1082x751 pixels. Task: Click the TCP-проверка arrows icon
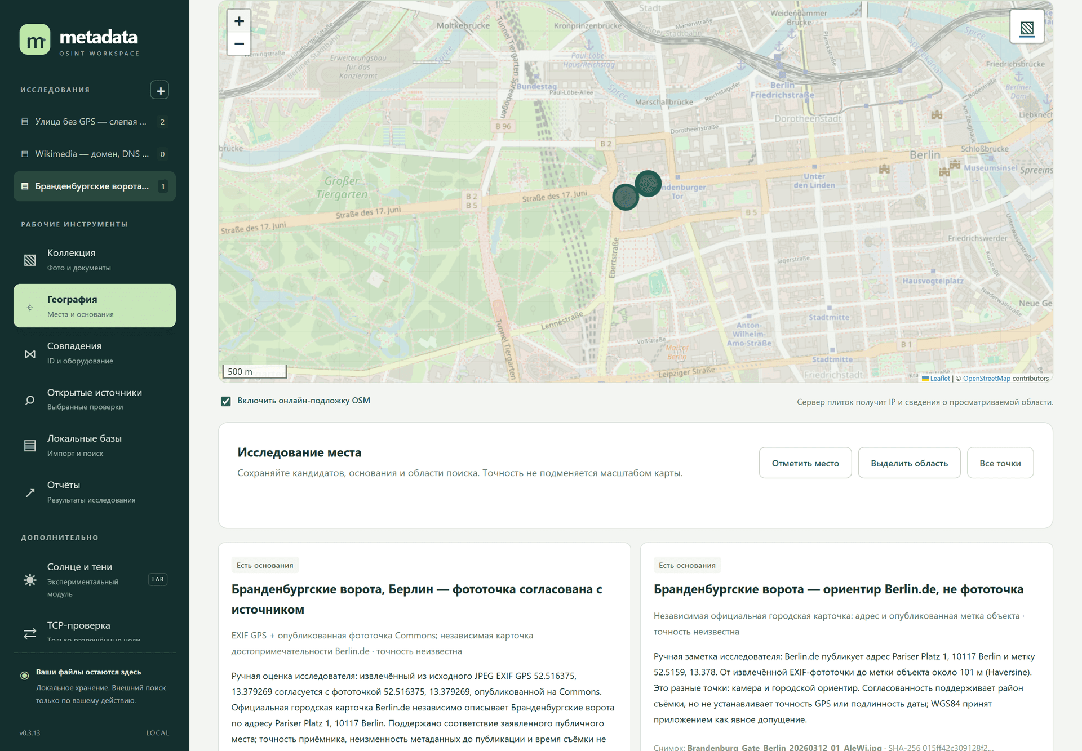pos(30,634)
